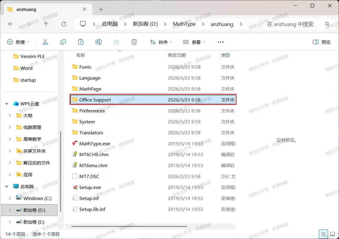The height and width of the screenshot is (239, 339).
Task: Sort by 修改日期 column header
Action: coord(177,55)
